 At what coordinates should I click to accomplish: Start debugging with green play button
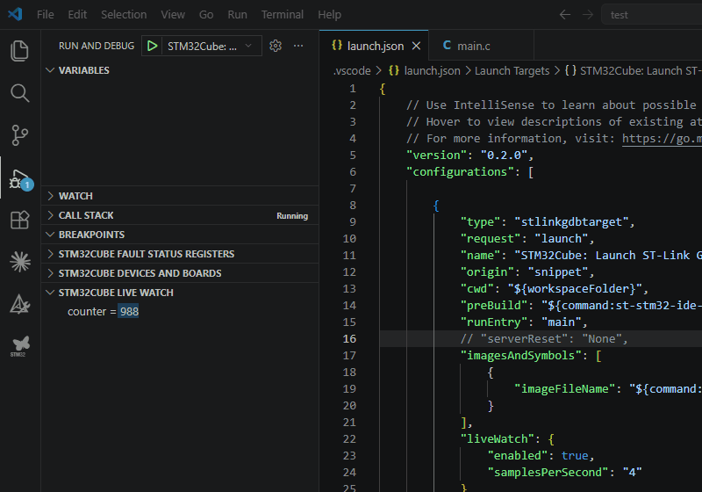pyautogui.click(x=152, y=46)
